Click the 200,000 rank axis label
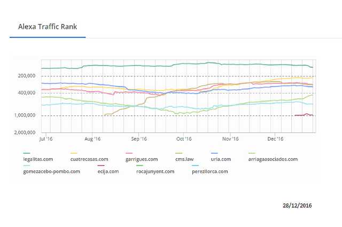 (27, 76)
